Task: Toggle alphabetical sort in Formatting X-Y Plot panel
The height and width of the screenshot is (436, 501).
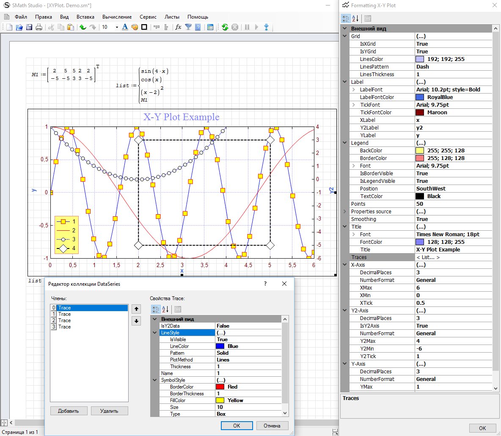Action: tap(355, 18)
